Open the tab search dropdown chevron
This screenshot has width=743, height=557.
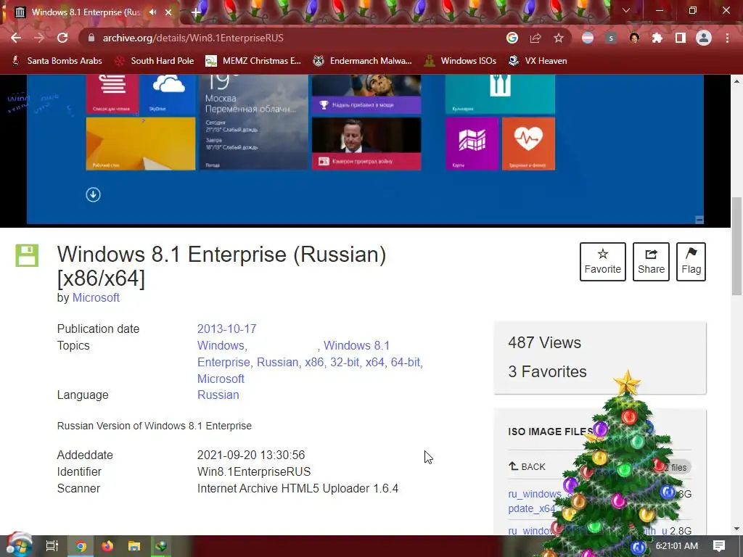point(626,10)
